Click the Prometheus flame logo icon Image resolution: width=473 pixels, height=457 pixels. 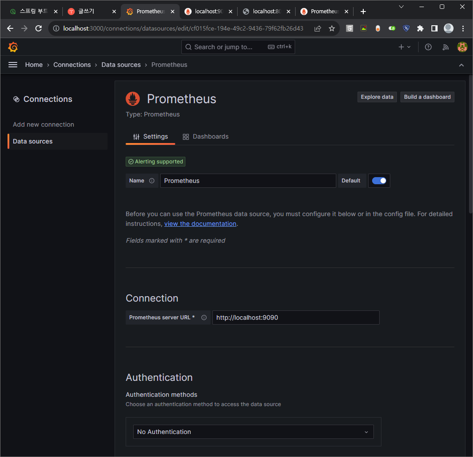pyautogui.click(x=133, y=99)
